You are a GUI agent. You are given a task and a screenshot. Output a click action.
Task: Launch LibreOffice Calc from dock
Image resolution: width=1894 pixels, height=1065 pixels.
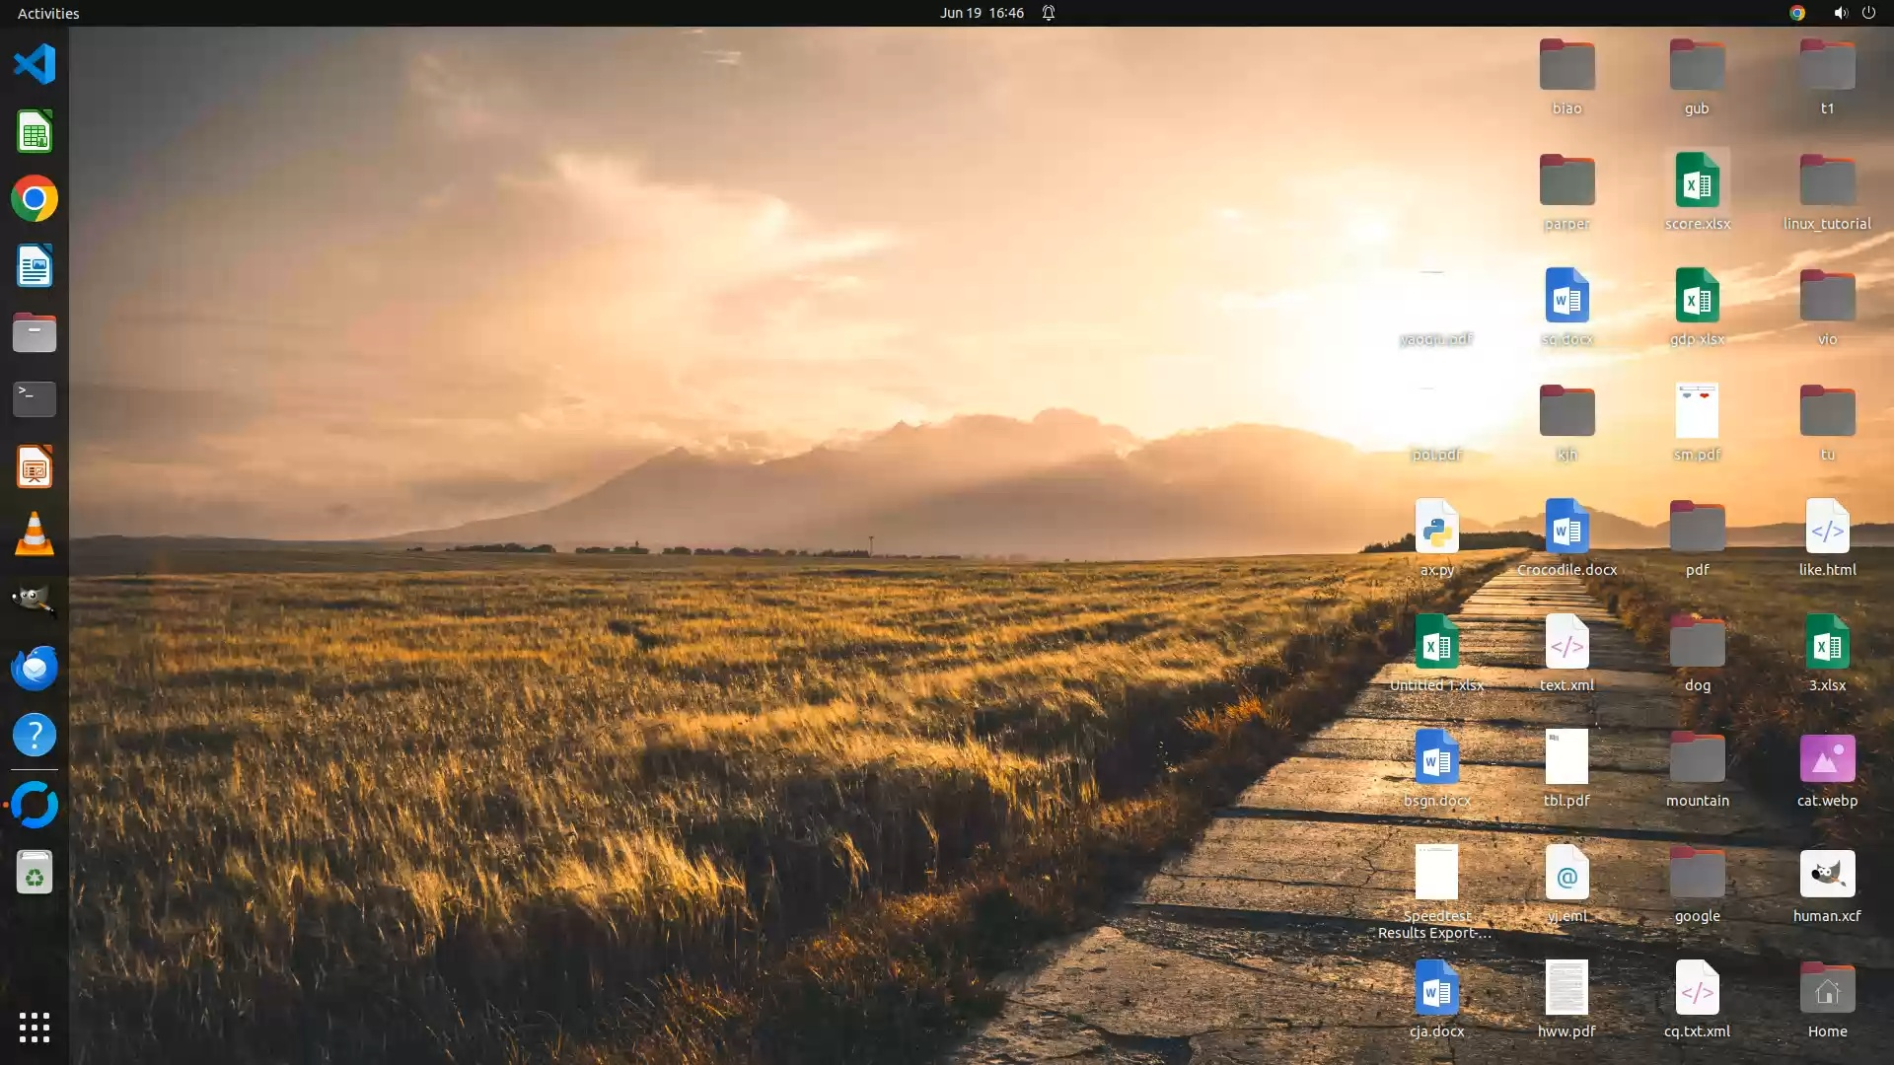pyautogui.click(x=35, y=132)
